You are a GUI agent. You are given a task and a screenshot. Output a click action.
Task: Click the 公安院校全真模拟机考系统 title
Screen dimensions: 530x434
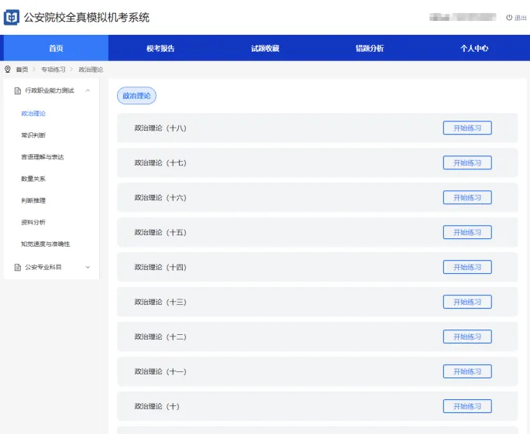pyautogui.click(x=87, y=18)
